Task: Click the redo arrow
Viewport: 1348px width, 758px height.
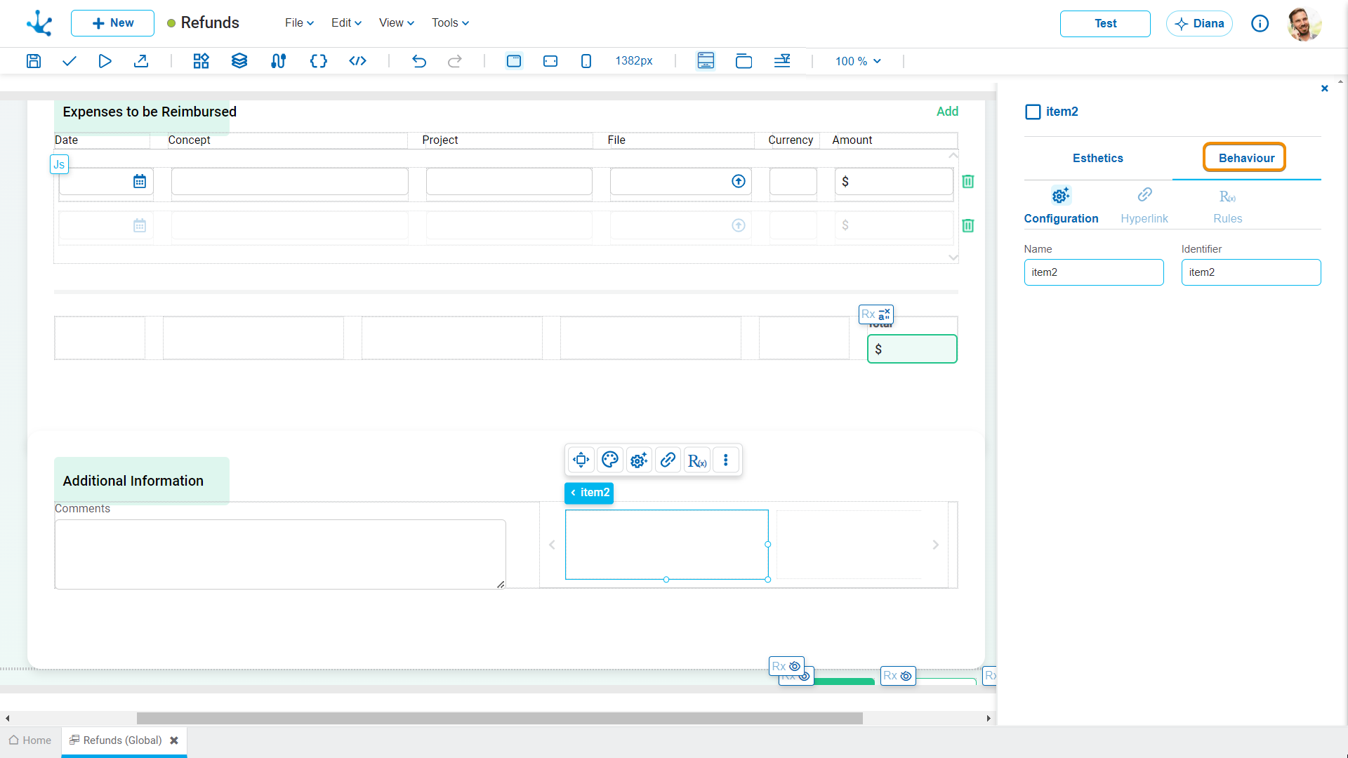Action: 455,61
